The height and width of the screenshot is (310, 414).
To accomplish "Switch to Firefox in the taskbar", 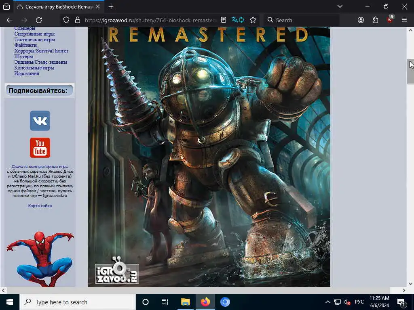I will coord(205,302).
